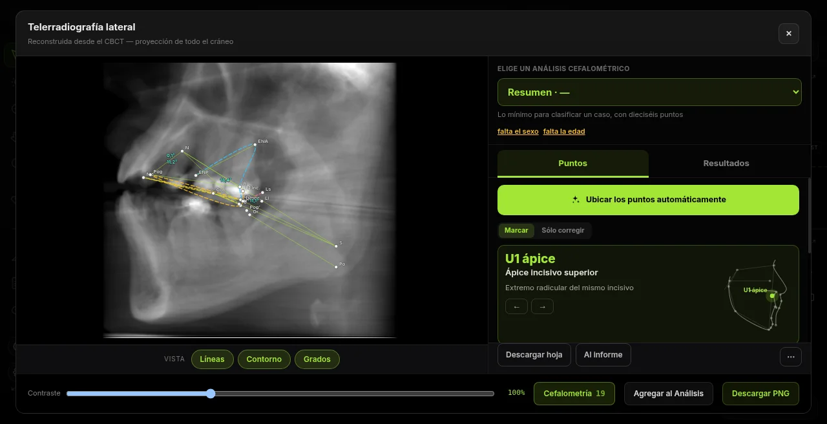This screenshot has height=424, width=827.
Task: Click the falta la edad link
Action: tap(564, 131)
